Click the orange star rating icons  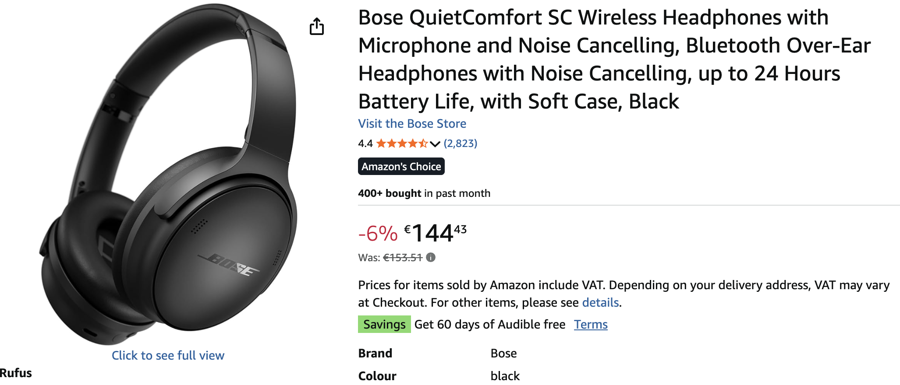pos(402,143)
